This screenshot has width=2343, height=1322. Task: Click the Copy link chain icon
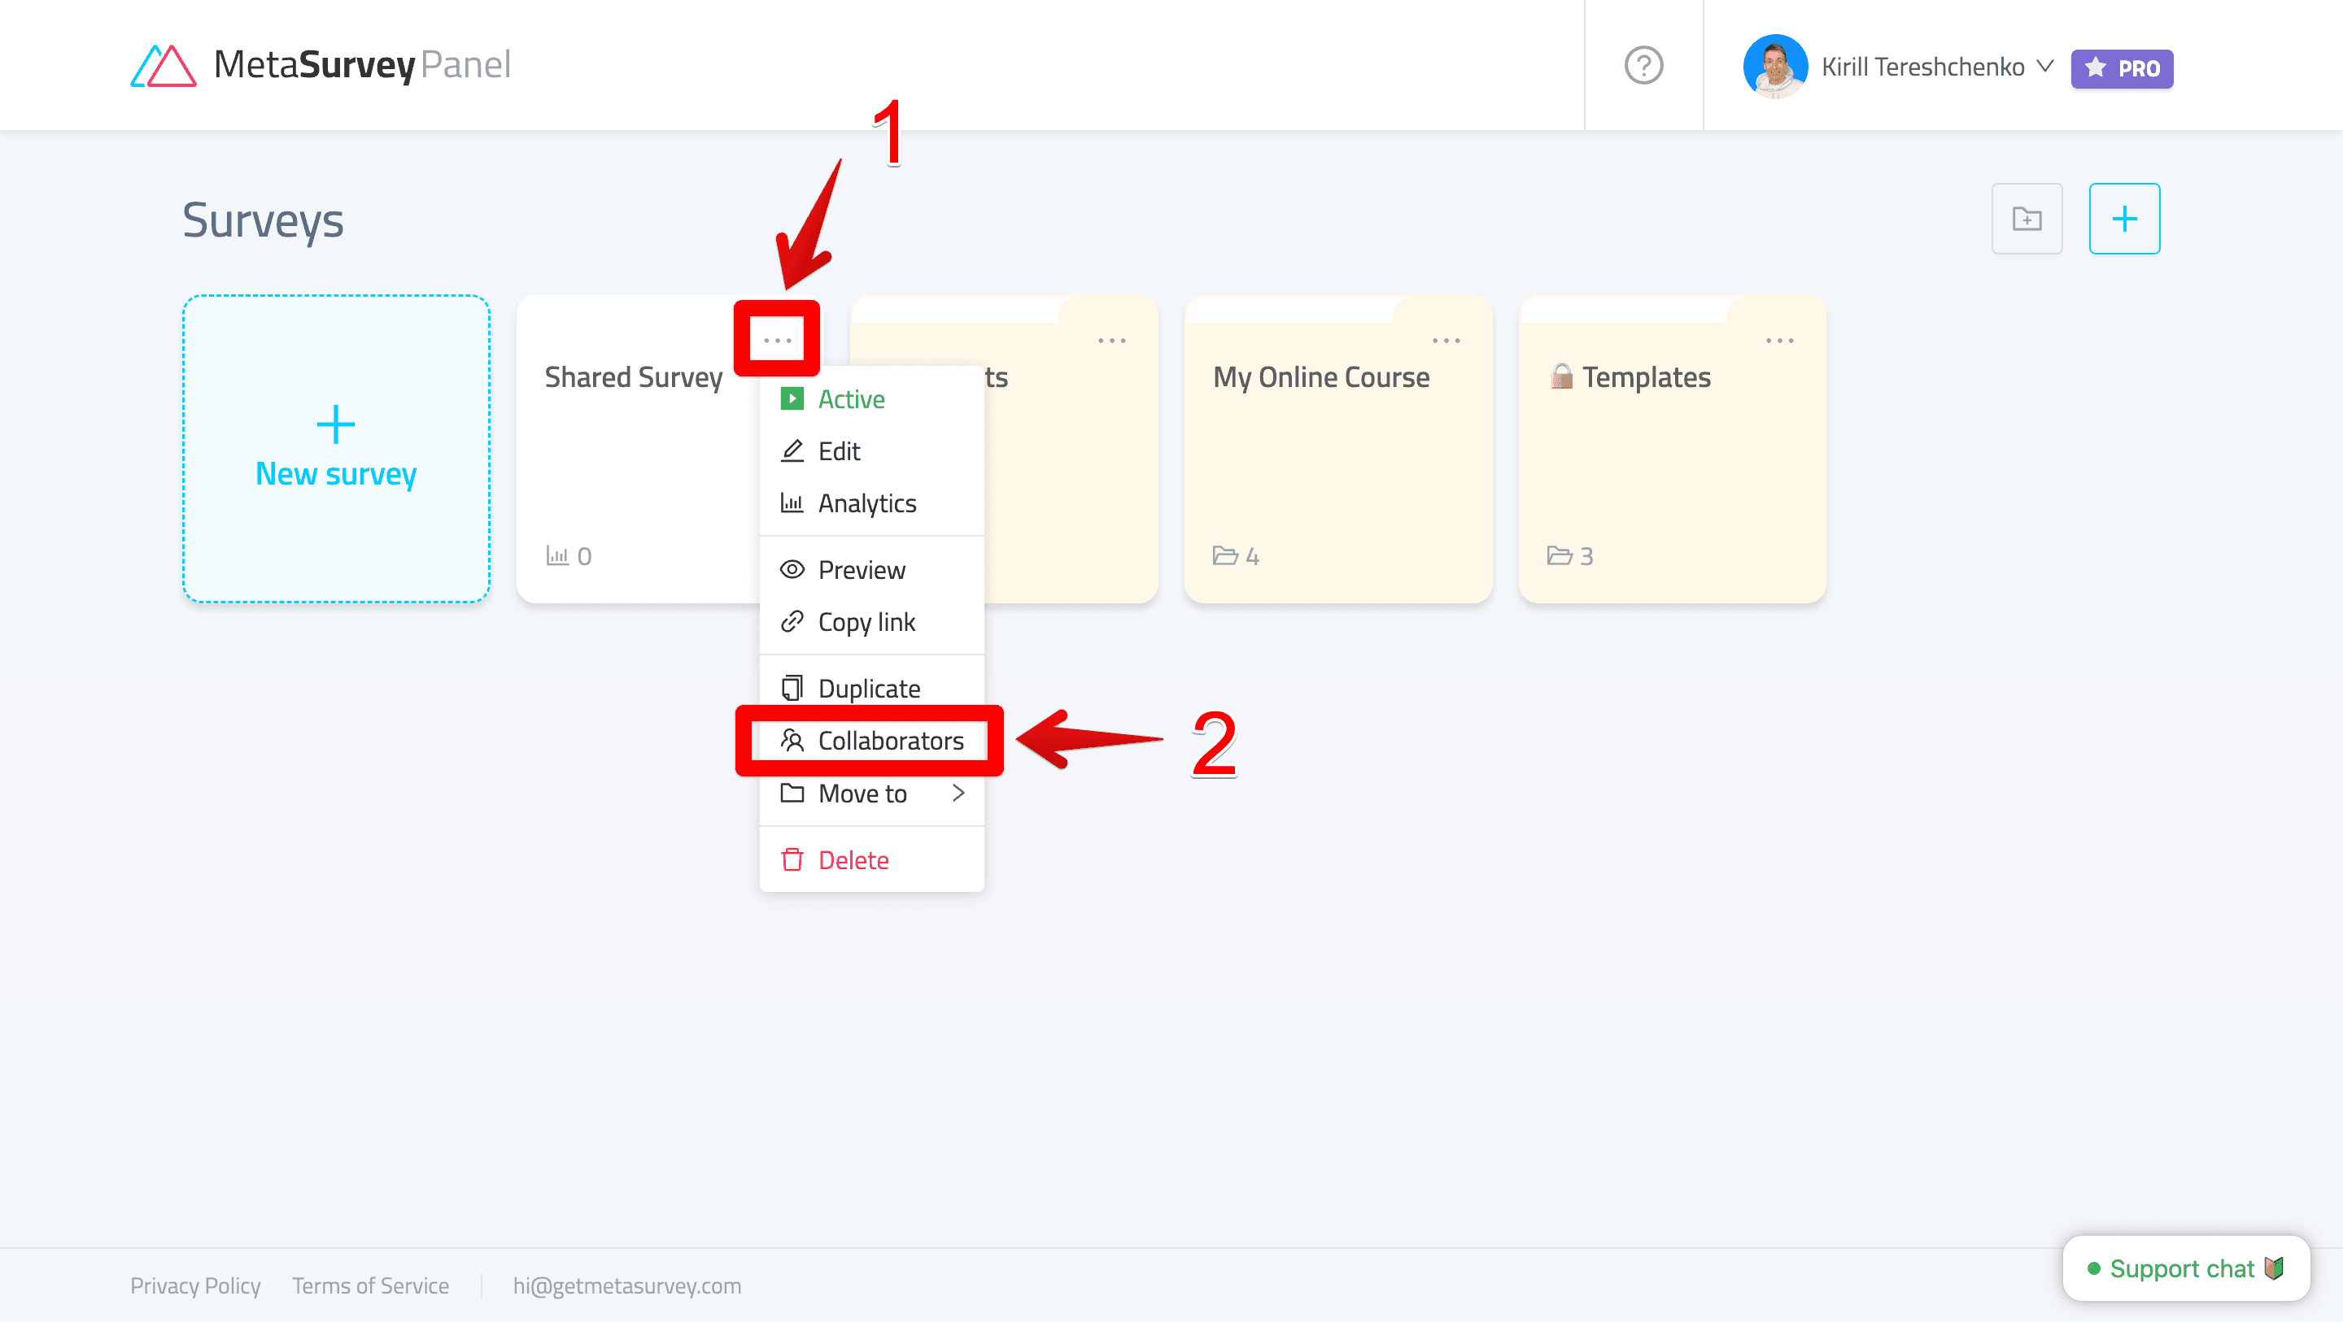793,621
